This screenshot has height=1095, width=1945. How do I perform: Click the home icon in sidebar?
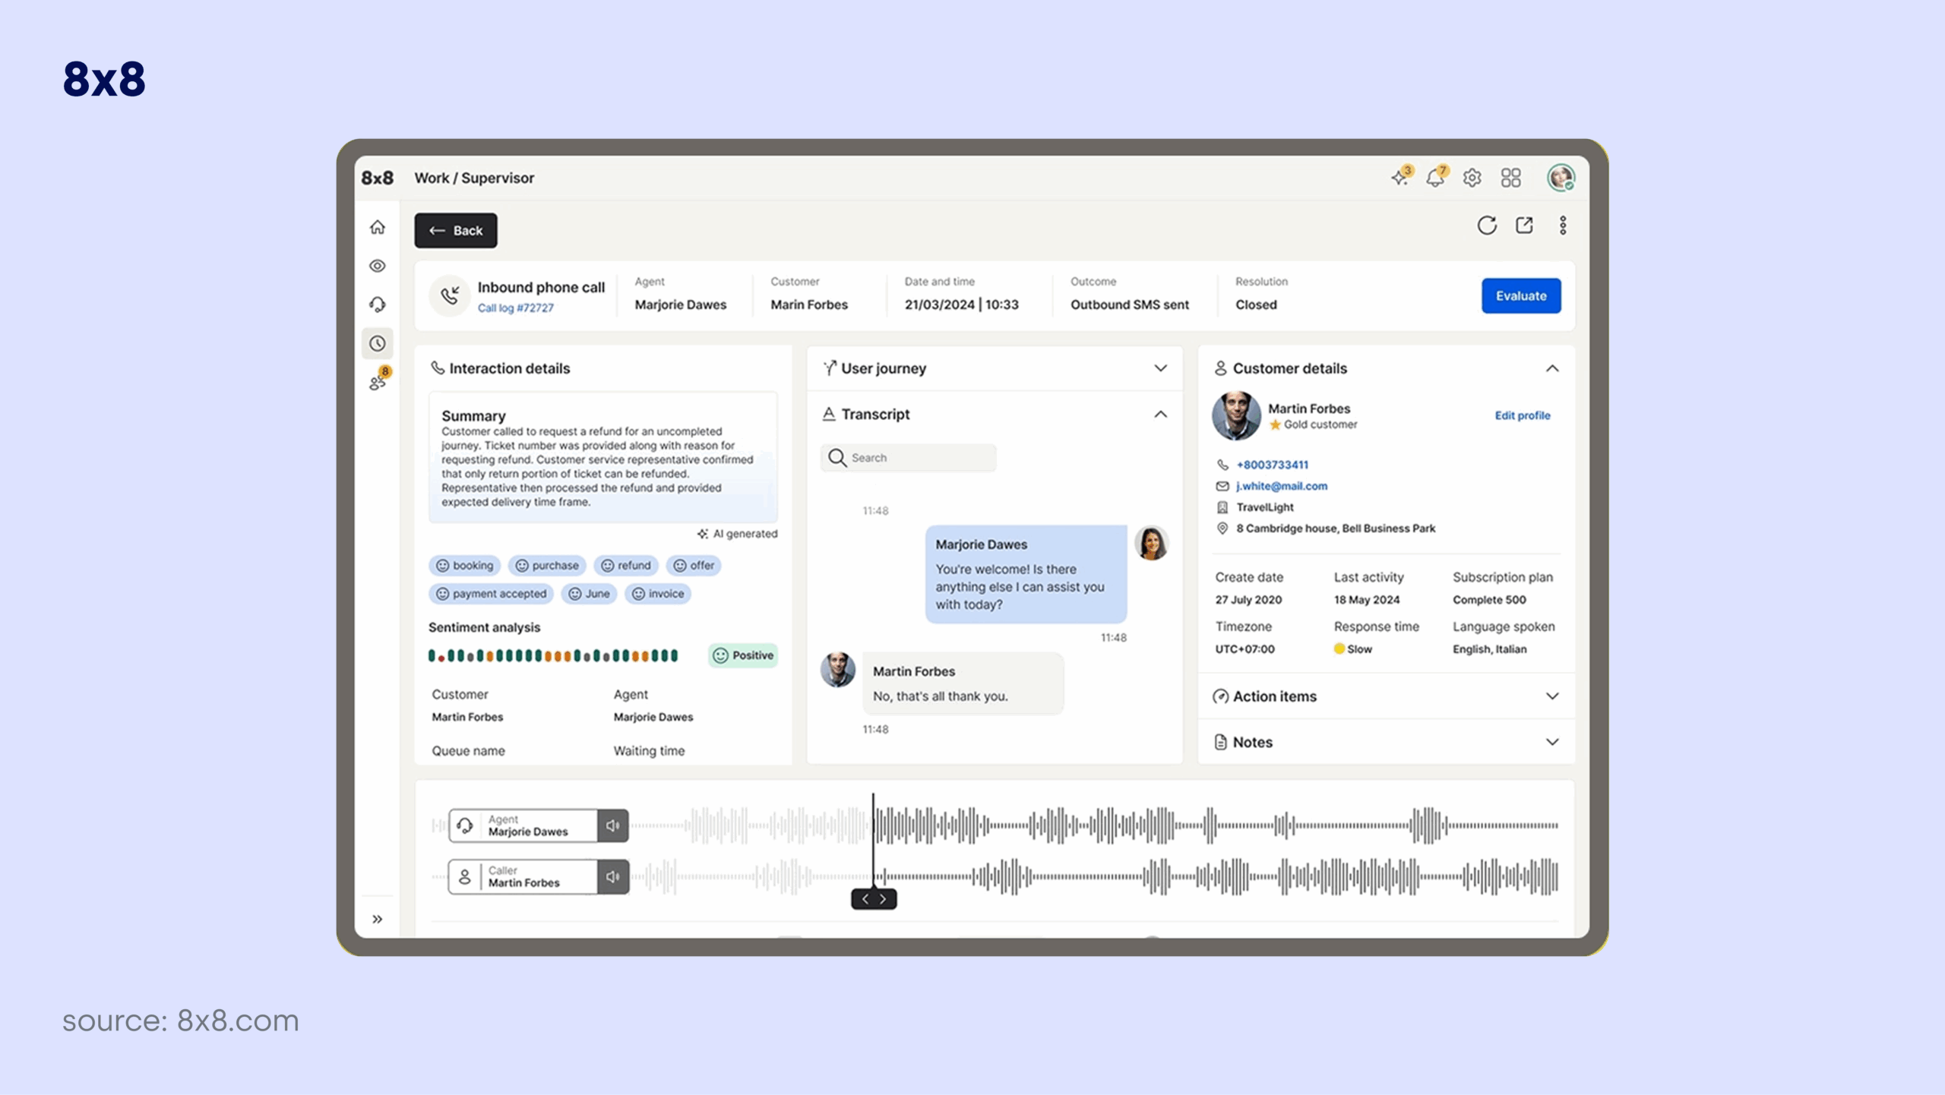(378, 227)
